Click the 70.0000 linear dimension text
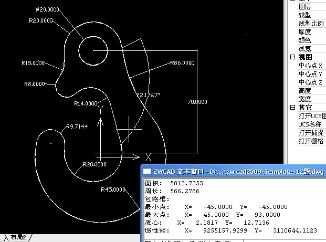 197,102
